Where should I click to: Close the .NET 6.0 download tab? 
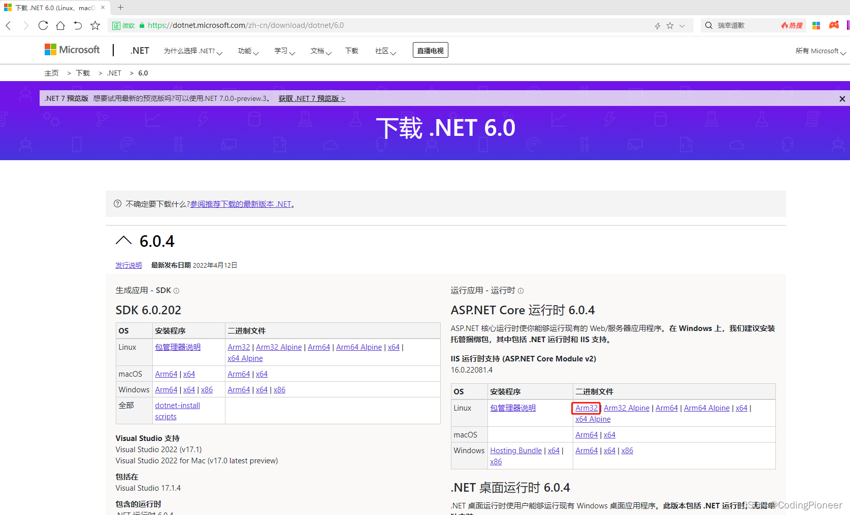103,8
